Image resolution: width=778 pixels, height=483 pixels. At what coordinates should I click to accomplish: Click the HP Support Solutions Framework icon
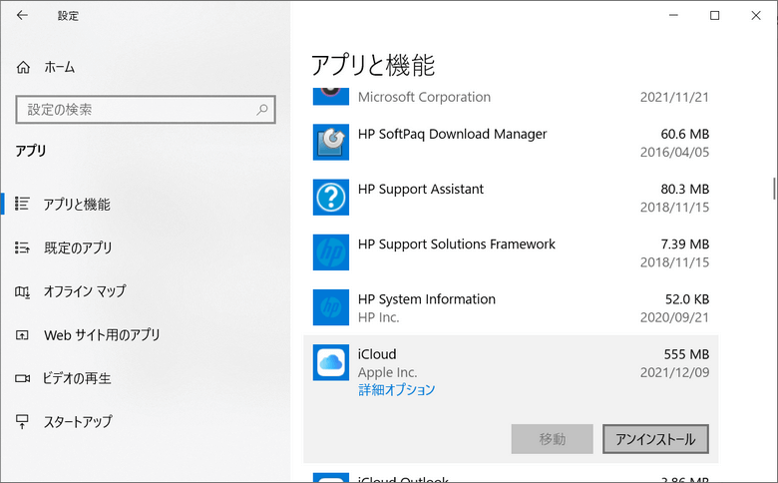point(331,252)
